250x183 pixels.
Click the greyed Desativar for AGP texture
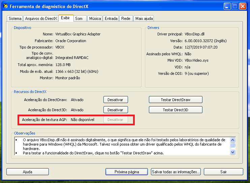click(x=116, y=120)
